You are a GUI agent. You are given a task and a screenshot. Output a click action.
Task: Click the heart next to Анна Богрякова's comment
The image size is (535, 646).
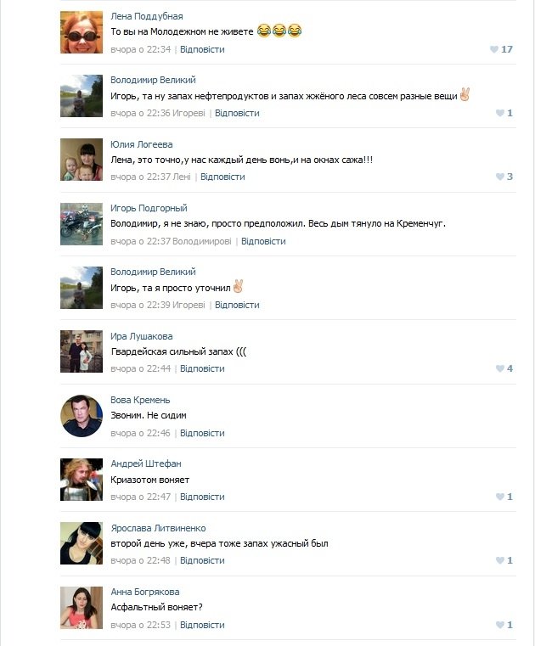(498, 625)
